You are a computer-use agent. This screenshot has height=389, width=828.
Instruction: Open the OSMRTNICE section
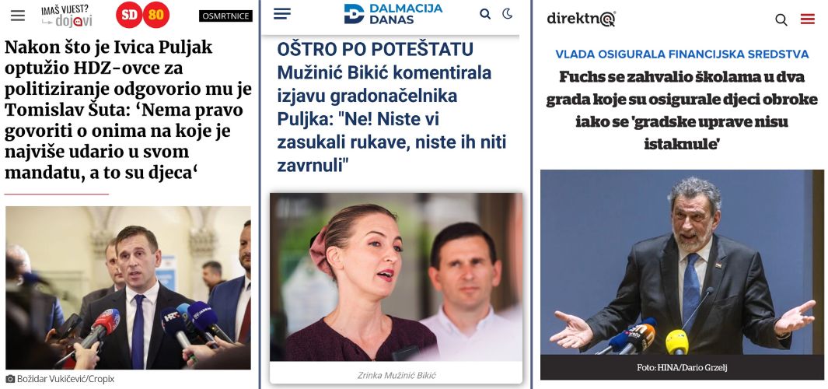(225, 16)
